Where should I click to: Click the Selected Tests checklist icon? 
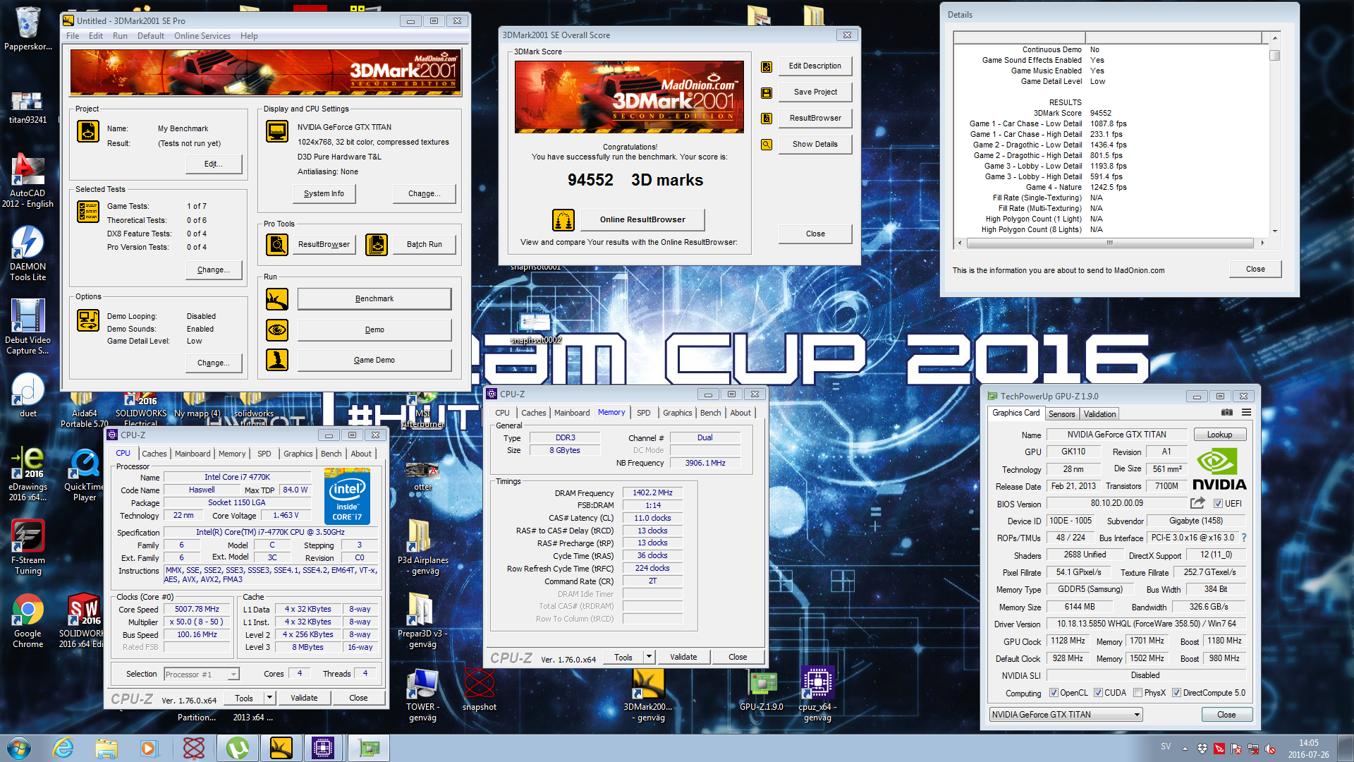tap(88, 212)
